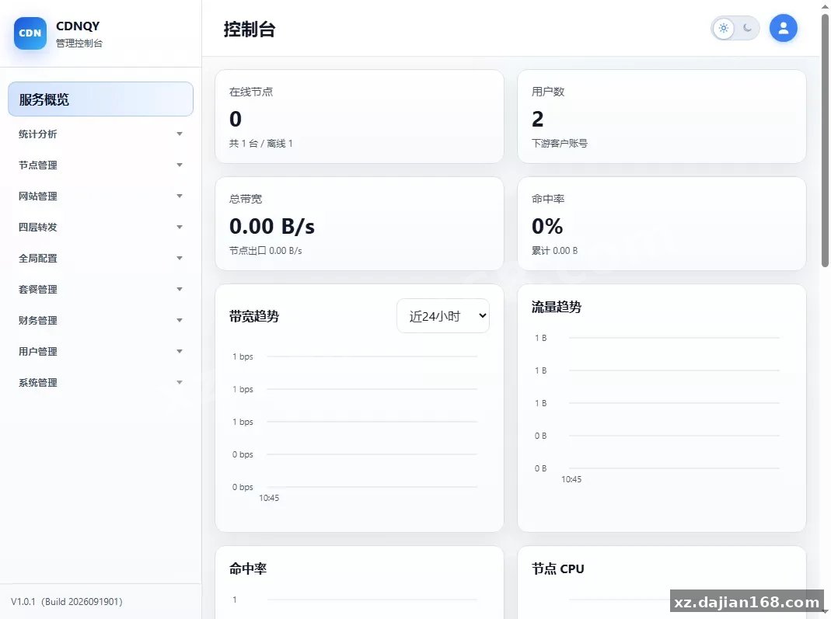Click the blue CDN logo icon
Screen dimensions: 831x619
(30, 33)
